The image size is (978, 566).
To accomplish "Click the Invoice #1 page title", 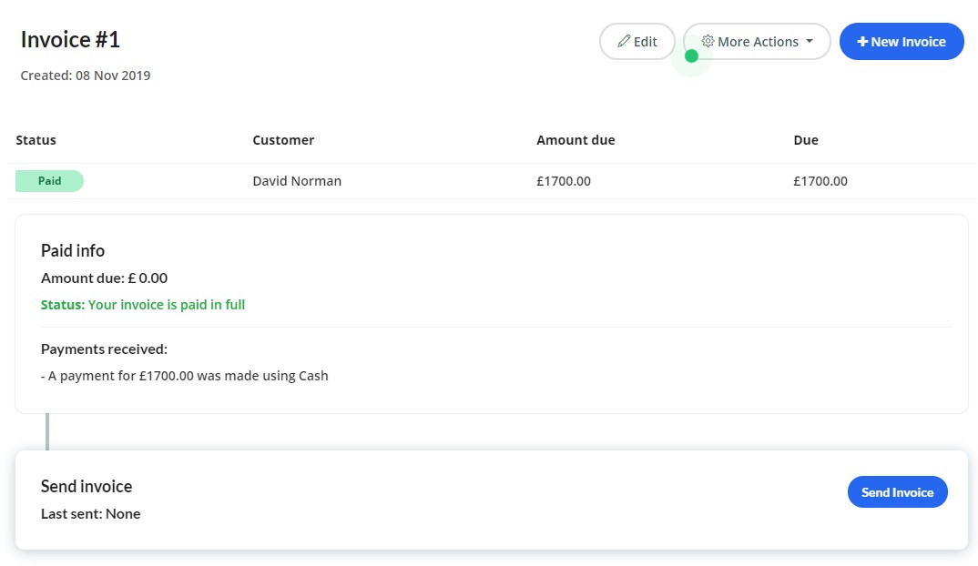I will pyautogui.click(x=70, y=40).
